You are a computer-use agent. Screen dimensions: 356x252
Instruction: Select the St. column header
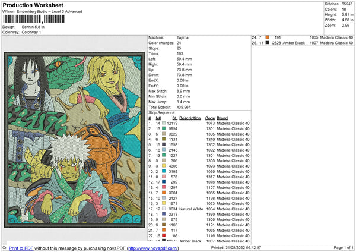coord(175,118)
